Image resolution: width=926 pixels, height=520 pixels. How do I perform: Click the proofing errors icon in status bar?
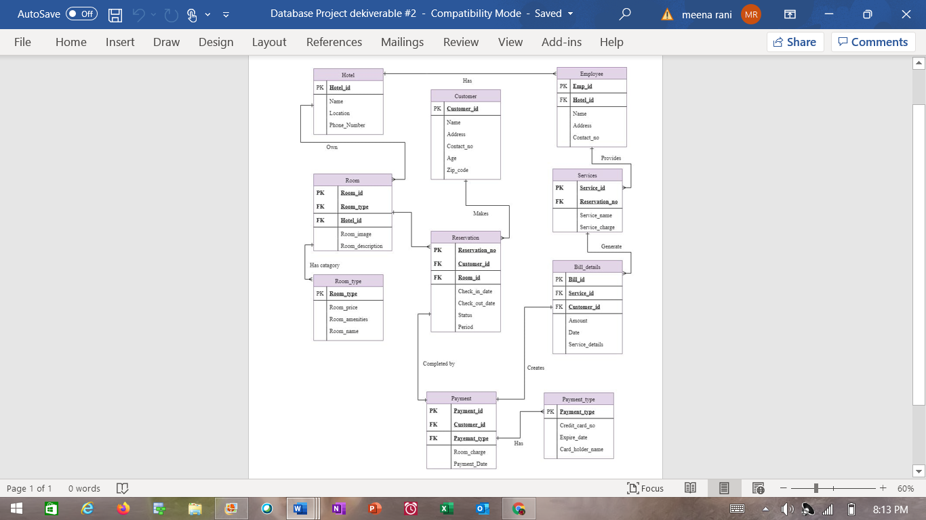click(x=122, y=488)
